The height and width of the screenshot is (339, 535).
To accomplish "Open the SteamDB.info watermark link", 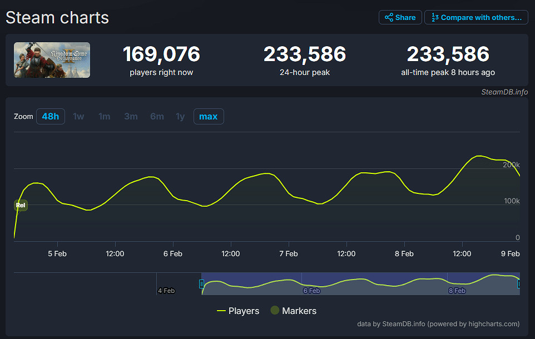I will pyautogui.click(x=504, y=92).
